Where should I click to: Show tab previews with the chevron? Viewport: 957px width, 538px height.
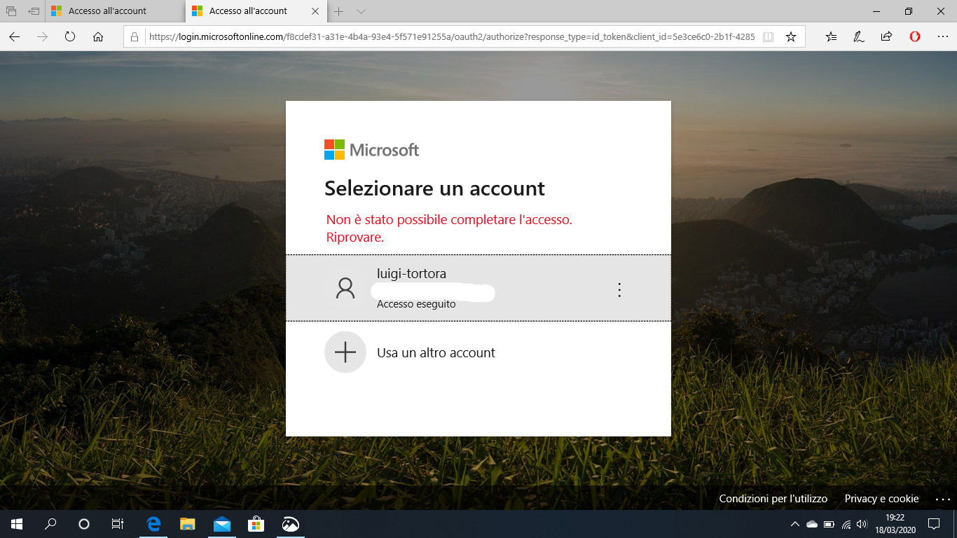pos(361,11)
